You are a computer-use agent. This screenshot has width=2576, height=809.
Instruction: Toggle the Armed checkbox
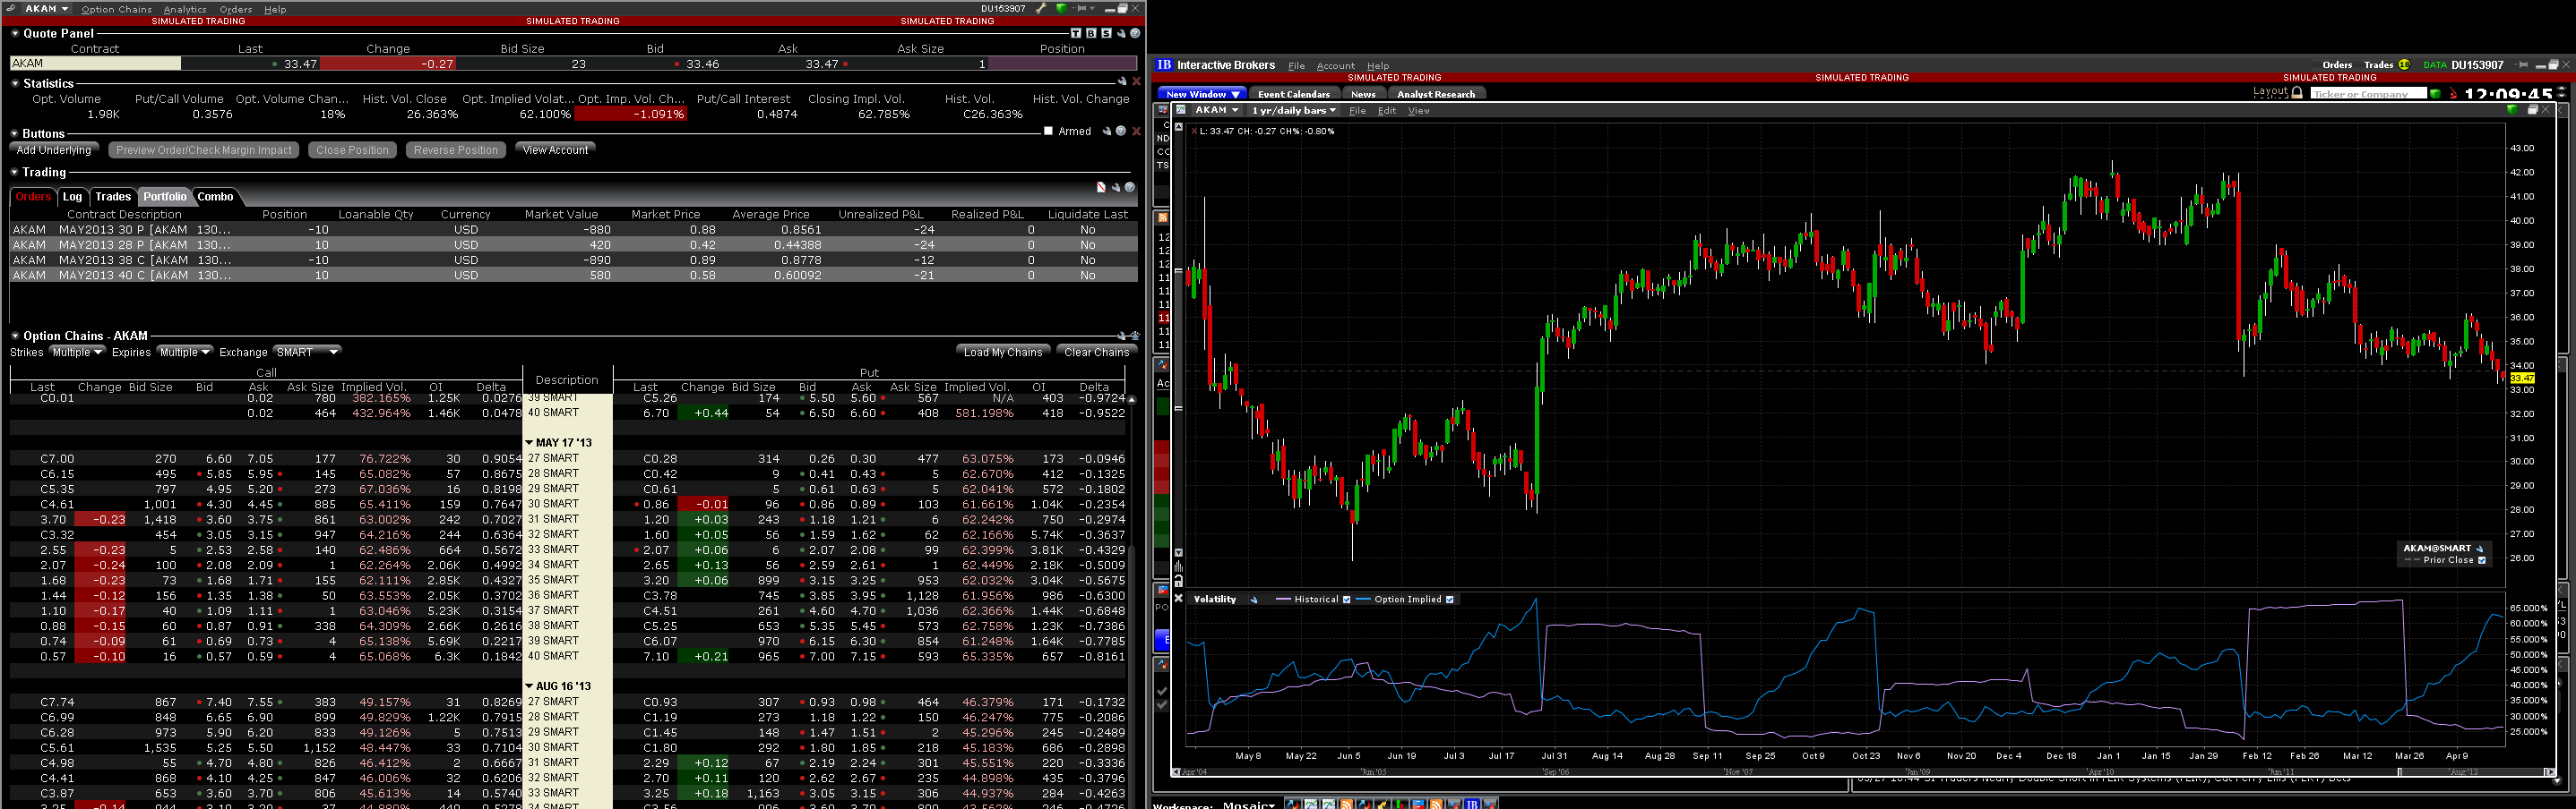point(1048,131)
